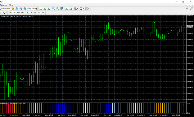
Task: Select the W1 timeframe
Action: (x=39, y=13)
